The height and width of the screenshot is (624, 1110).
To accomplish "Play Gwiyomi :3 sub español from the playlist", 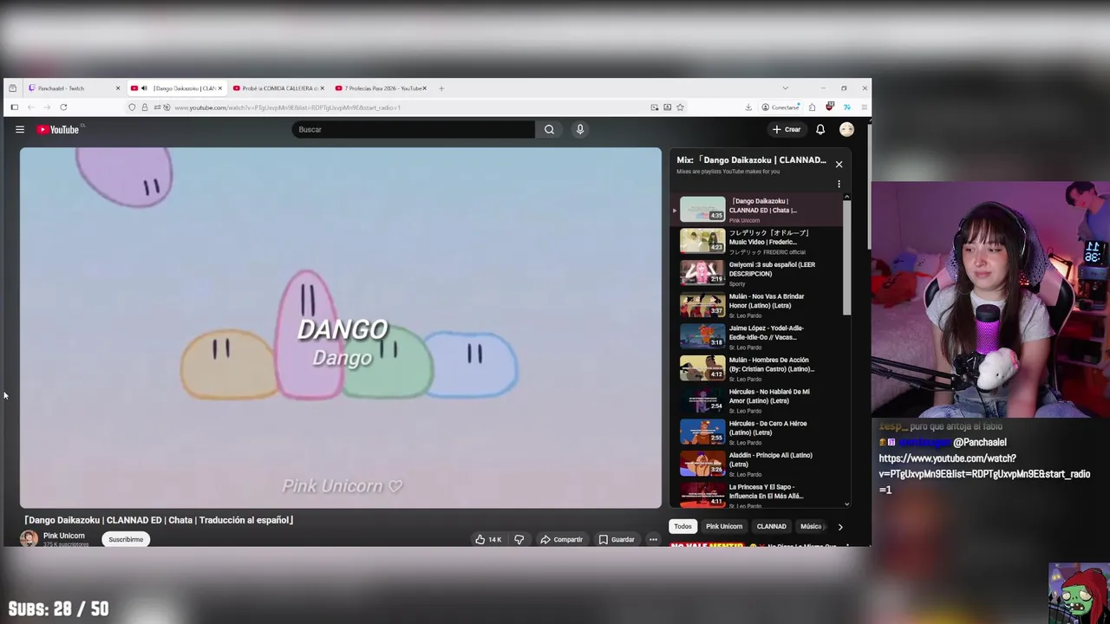I will tap(756, 274).
